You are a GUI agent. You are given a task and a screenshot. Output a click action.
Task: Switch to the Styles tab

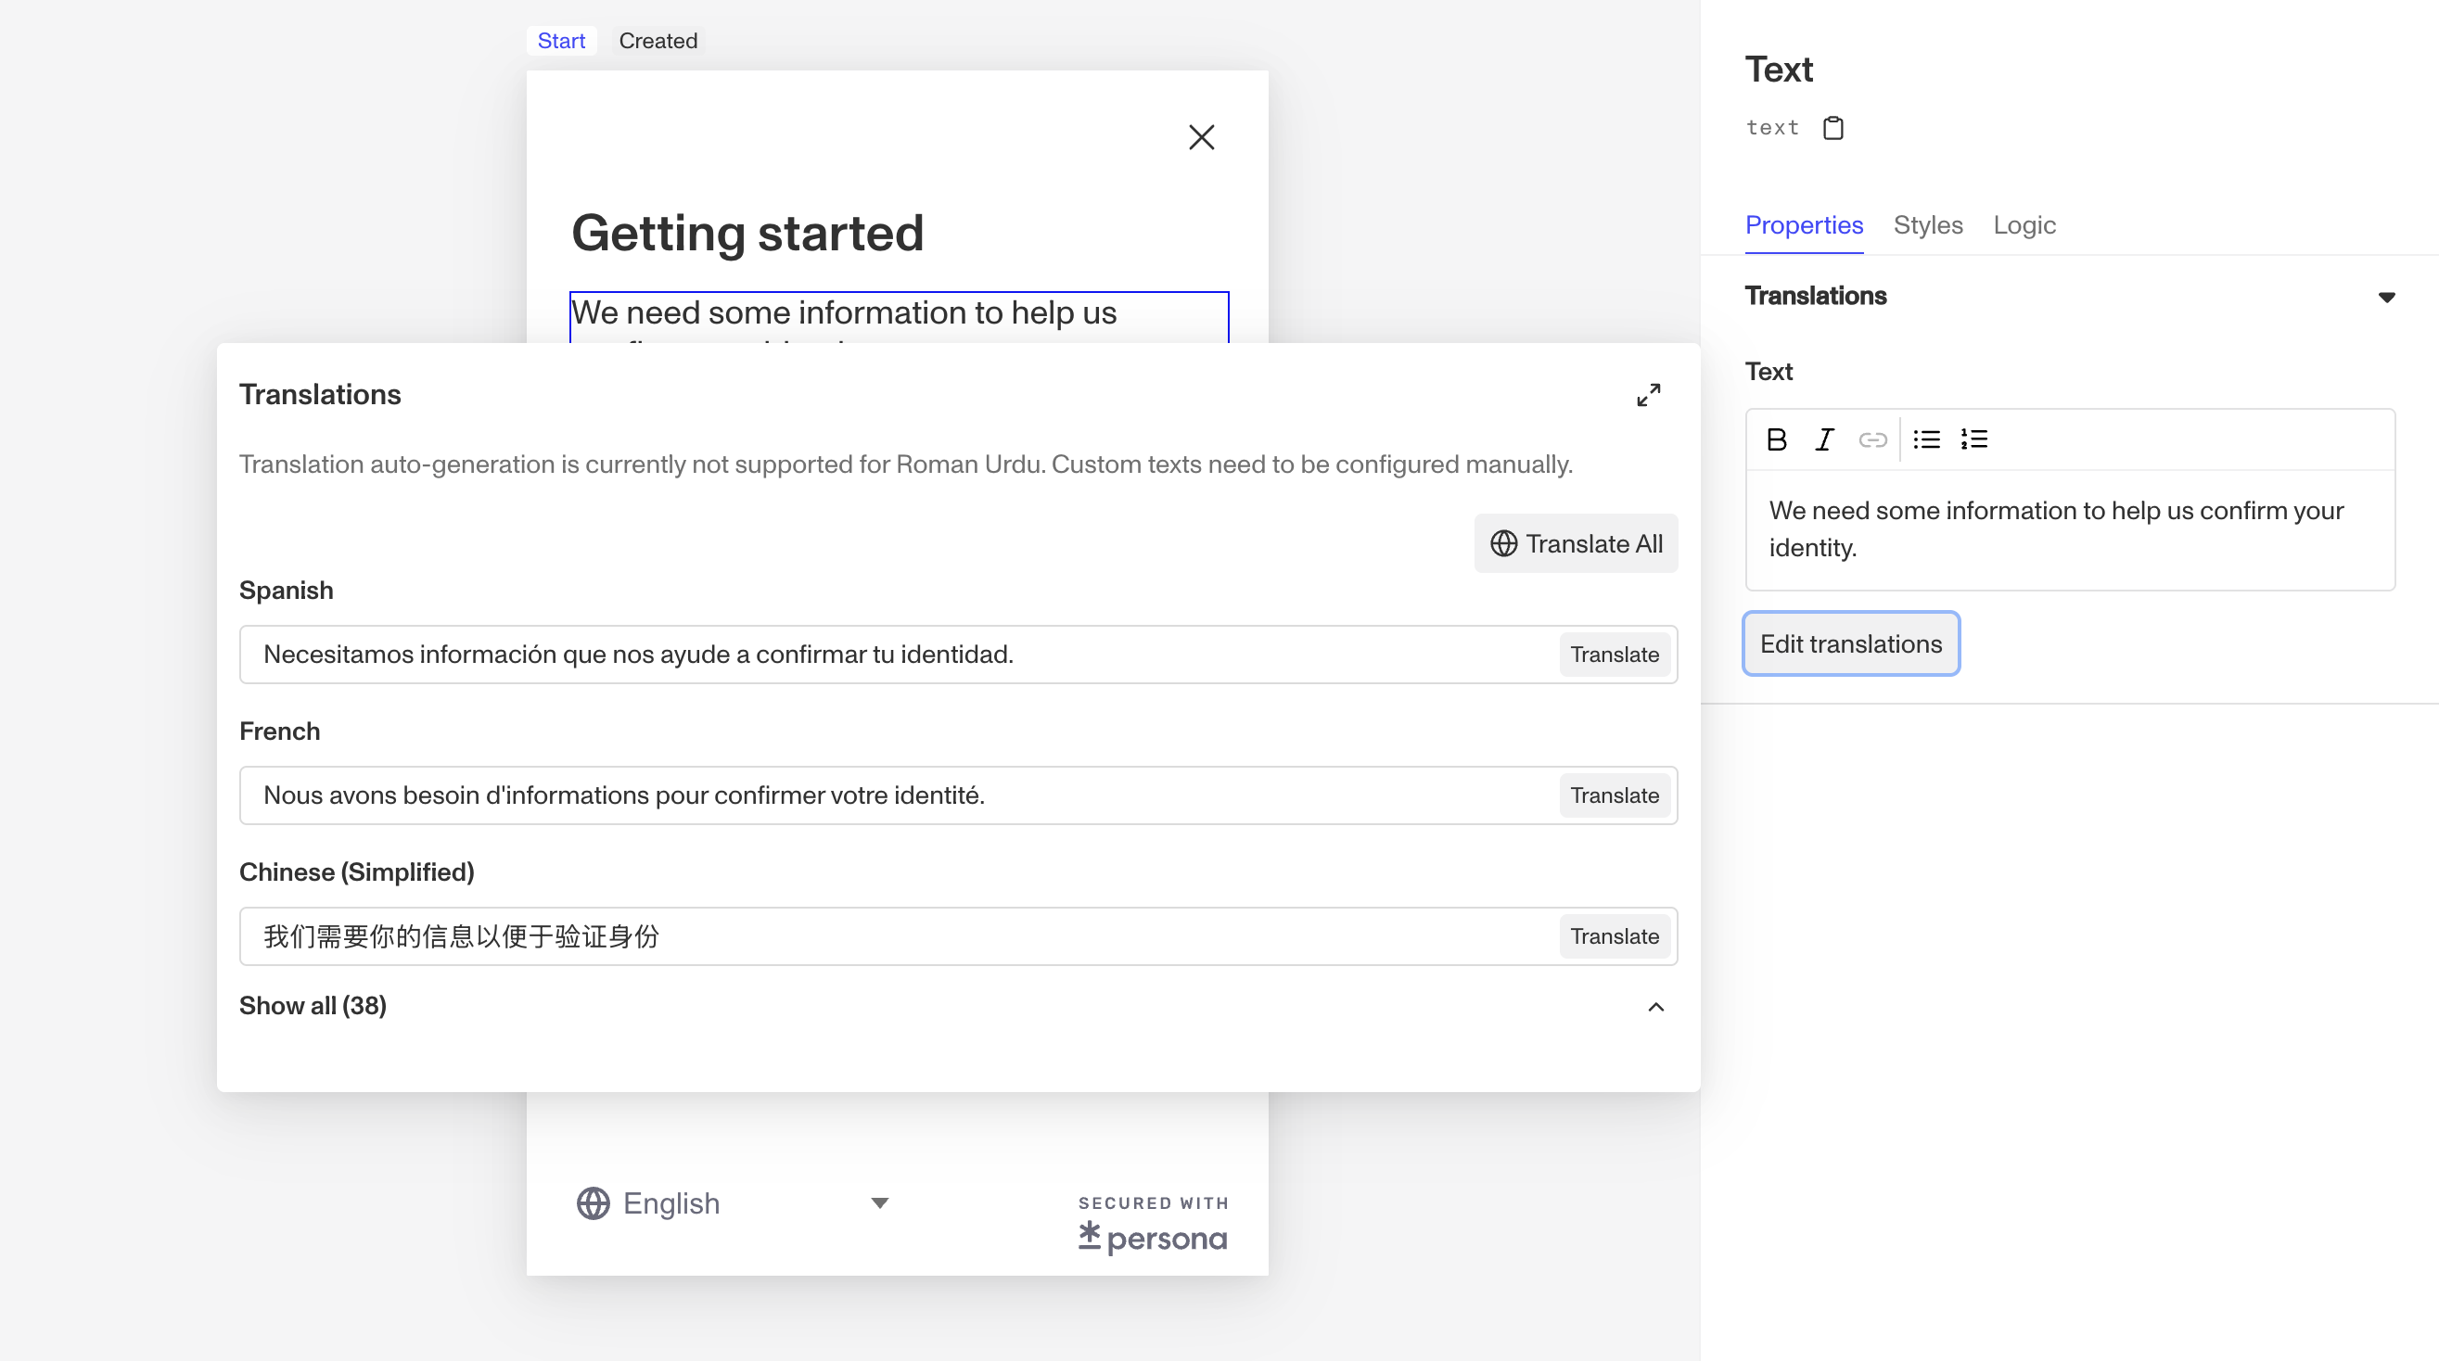(x=1929, y=225)
